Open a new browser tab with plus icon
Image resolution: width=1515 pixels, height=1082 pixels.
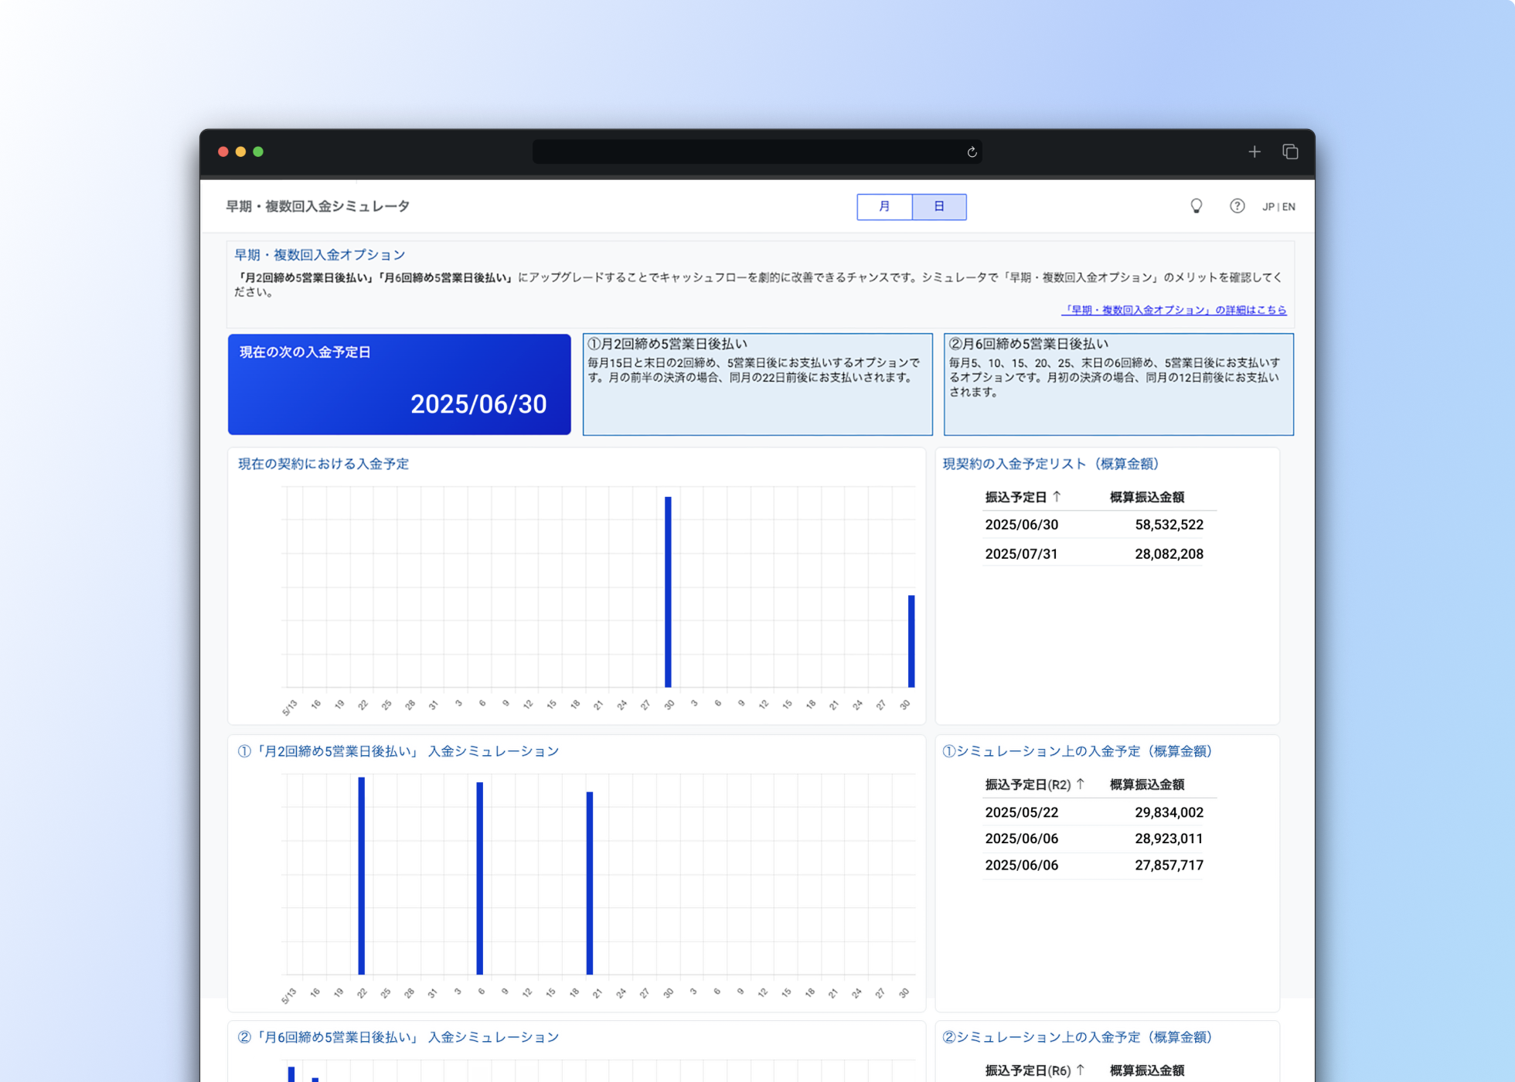(1255, 152)
